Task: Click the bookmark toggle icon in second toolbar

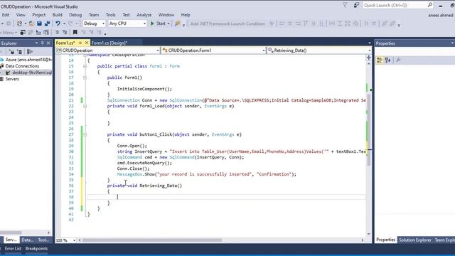Action: pos(75,32)
